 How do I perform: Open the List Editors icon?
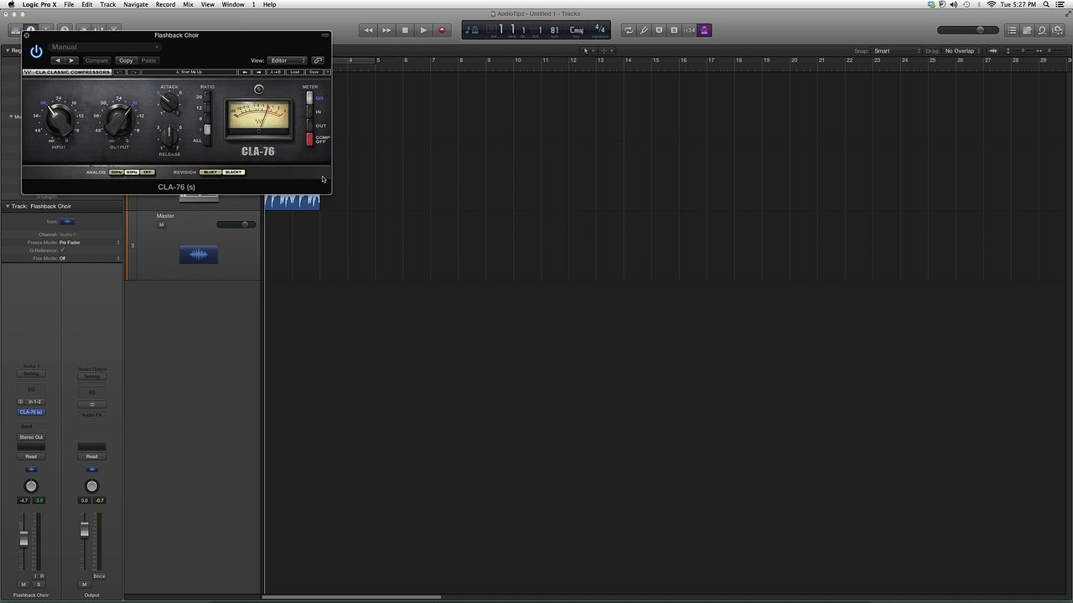[1012, 30]
